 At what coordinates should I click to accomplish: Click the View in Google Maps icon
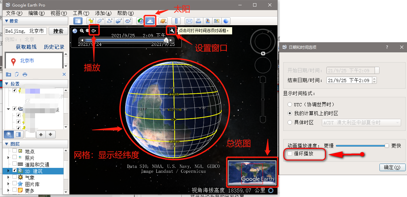pos(217,21)
